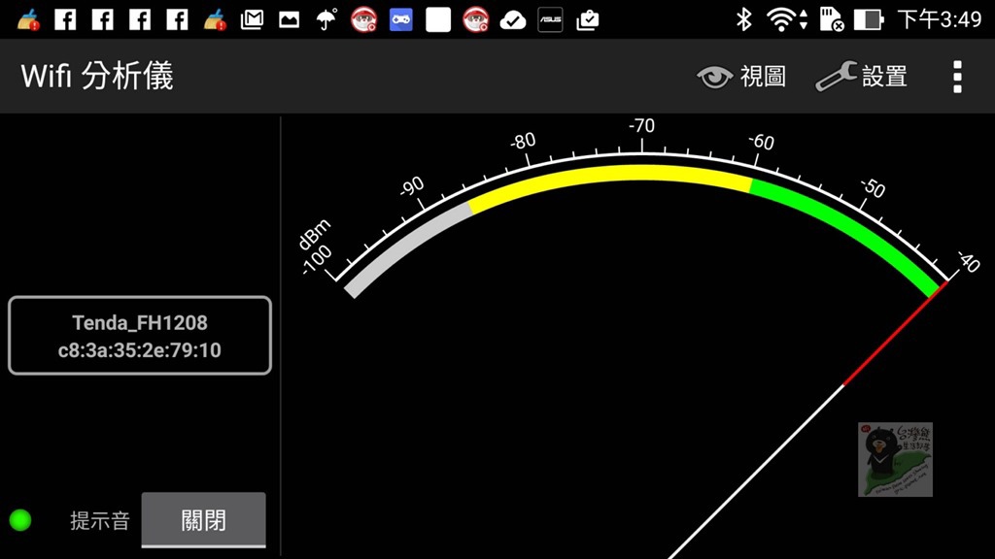Tap the 關閉 sound toggle button
This screenshot has width=995, height=559.
(203, 520)
